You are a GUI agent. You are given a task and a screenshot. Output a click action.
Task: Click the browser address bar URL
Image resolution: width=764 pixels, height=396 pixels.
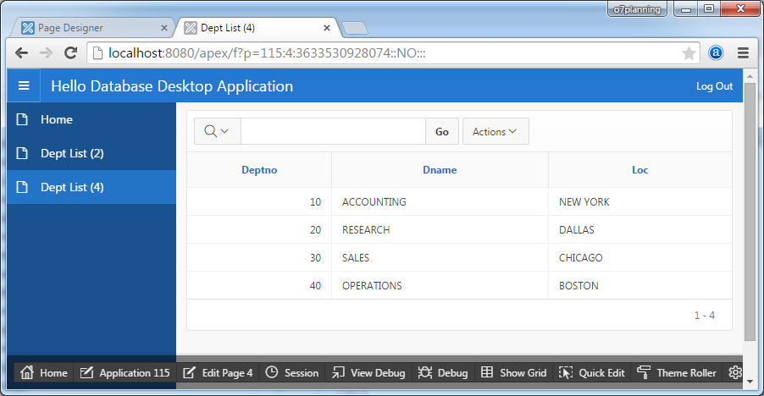tap(267, 53)
